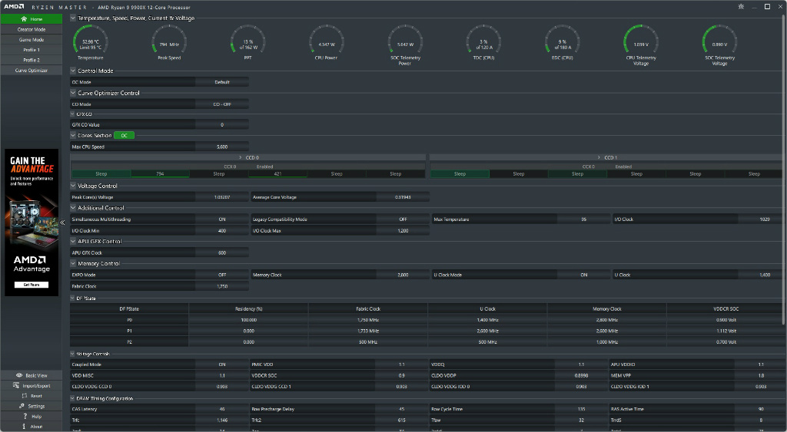787x432 pixels.
Task: Click the core cell showing 421
Action: (x=277, y=174)
